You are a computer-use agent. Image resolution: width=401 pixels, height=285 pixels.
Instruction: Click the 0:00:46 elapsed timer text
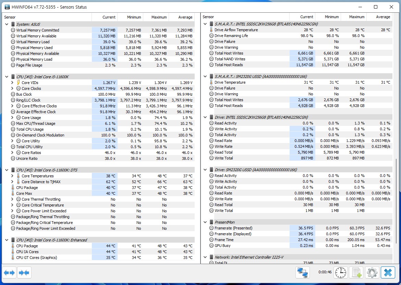325,272
